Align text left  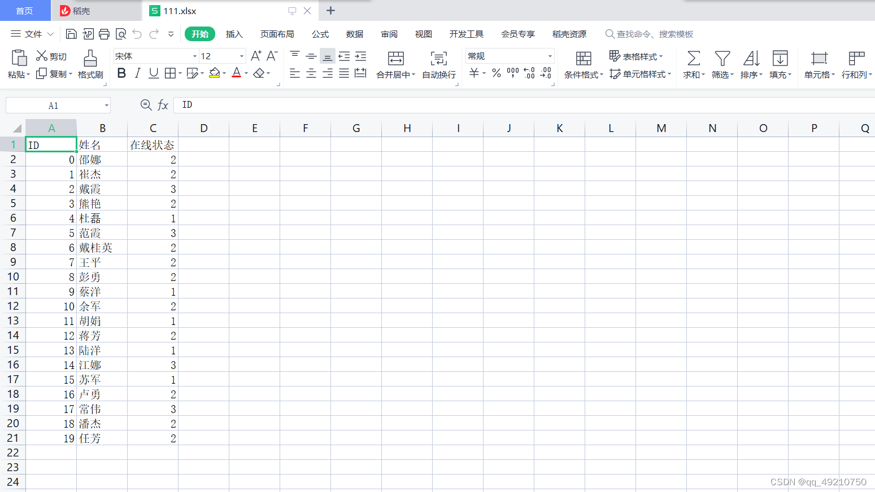[x=295, y=73]
